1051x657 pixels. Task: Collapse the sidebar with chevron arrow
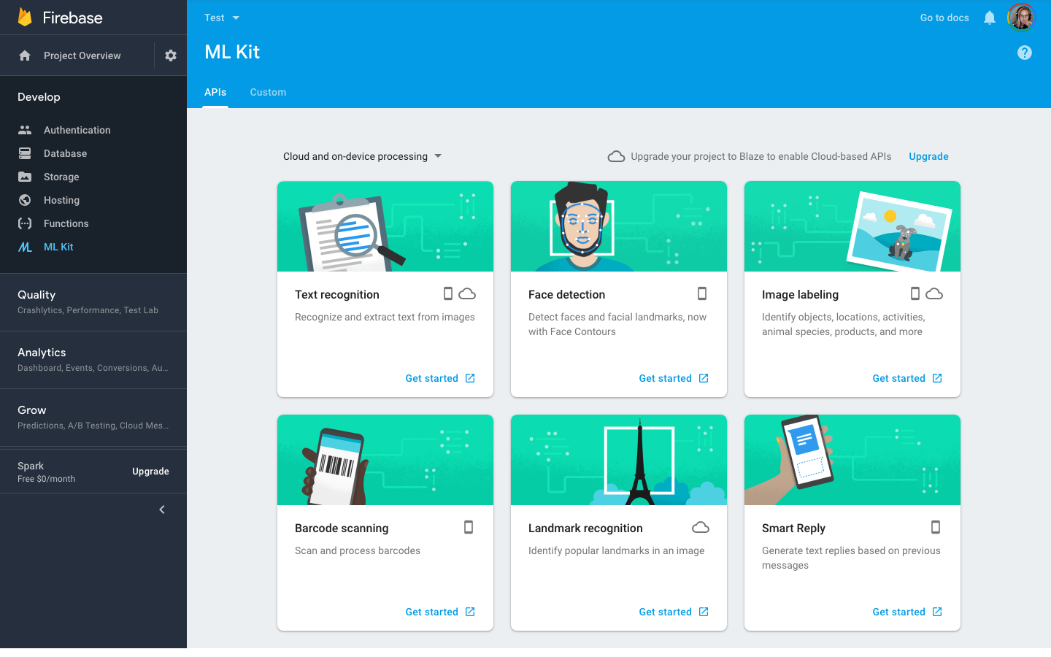(162, 510)
